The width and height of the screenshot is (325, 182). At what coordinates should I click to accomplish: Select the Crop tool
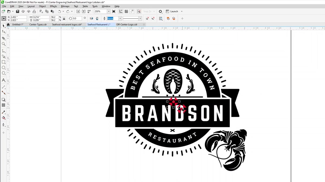pyautogui.click(x=4, y=38)
